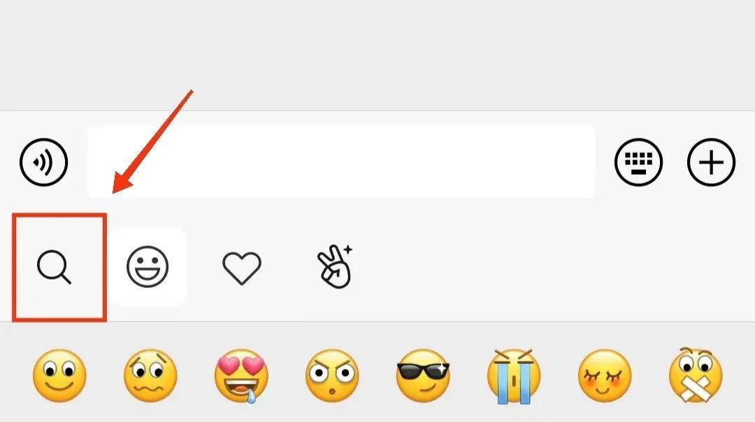Open the heart favorites sticker tab
This screenshot has height=422, width=755.
[x=242, y=268]
